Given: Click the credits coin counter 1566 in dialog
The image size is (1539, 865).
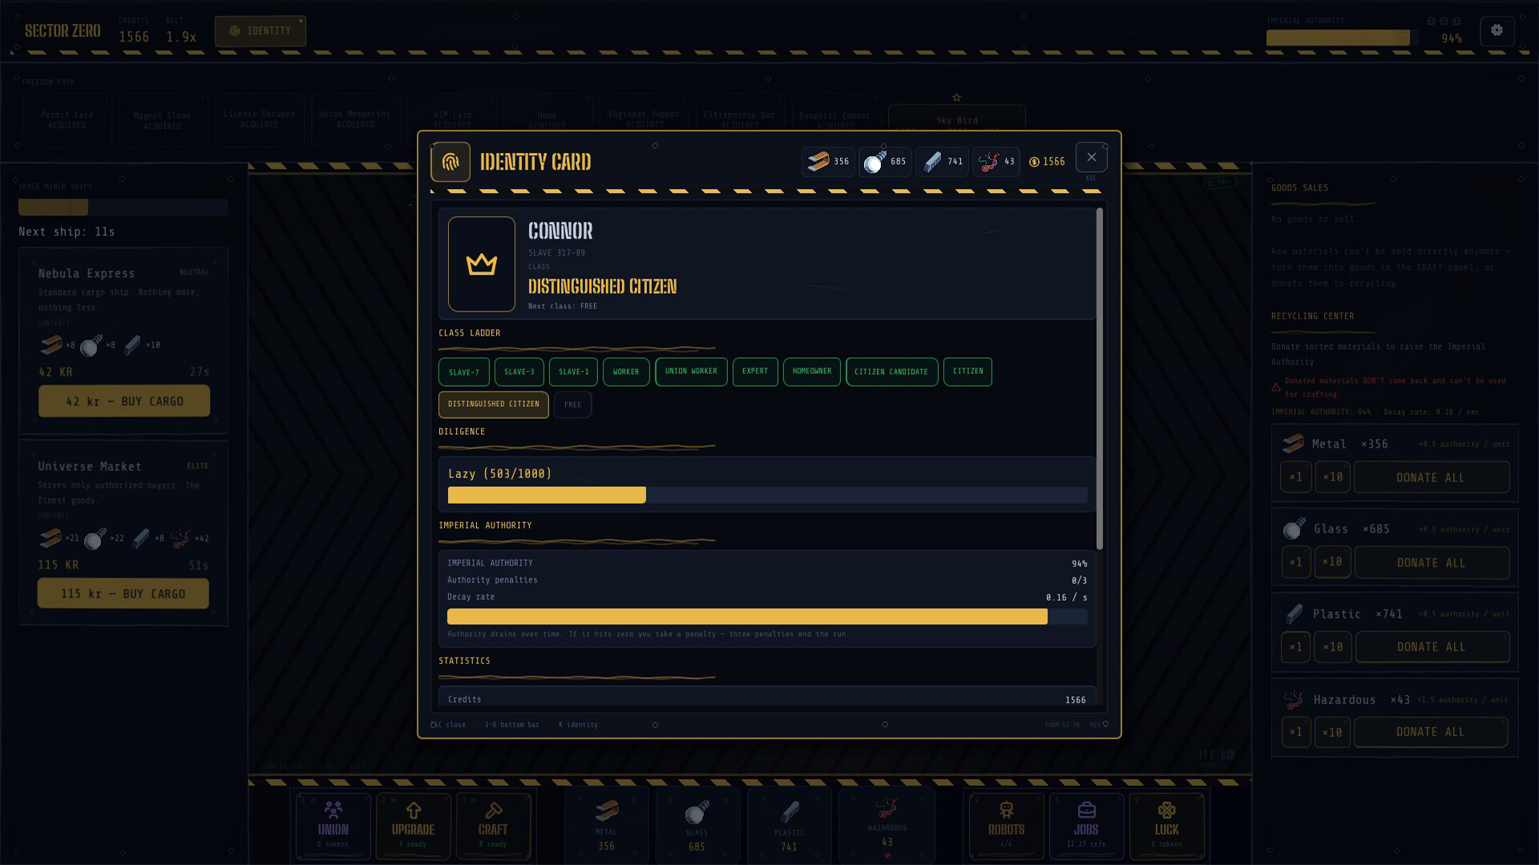Looking at the screenshot, I should click(1047, 162).
